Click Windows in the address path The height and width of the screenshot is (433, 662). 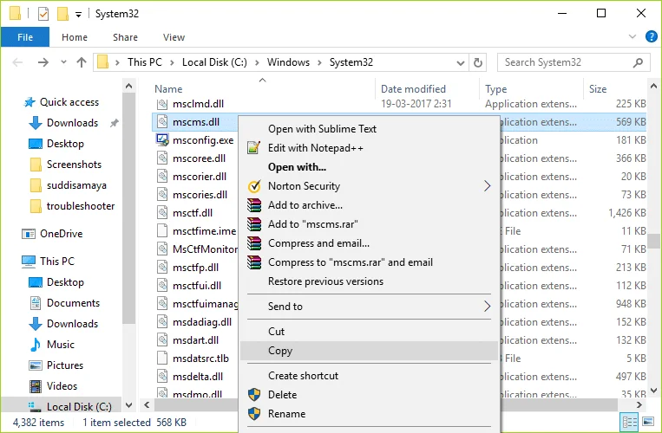288,62
